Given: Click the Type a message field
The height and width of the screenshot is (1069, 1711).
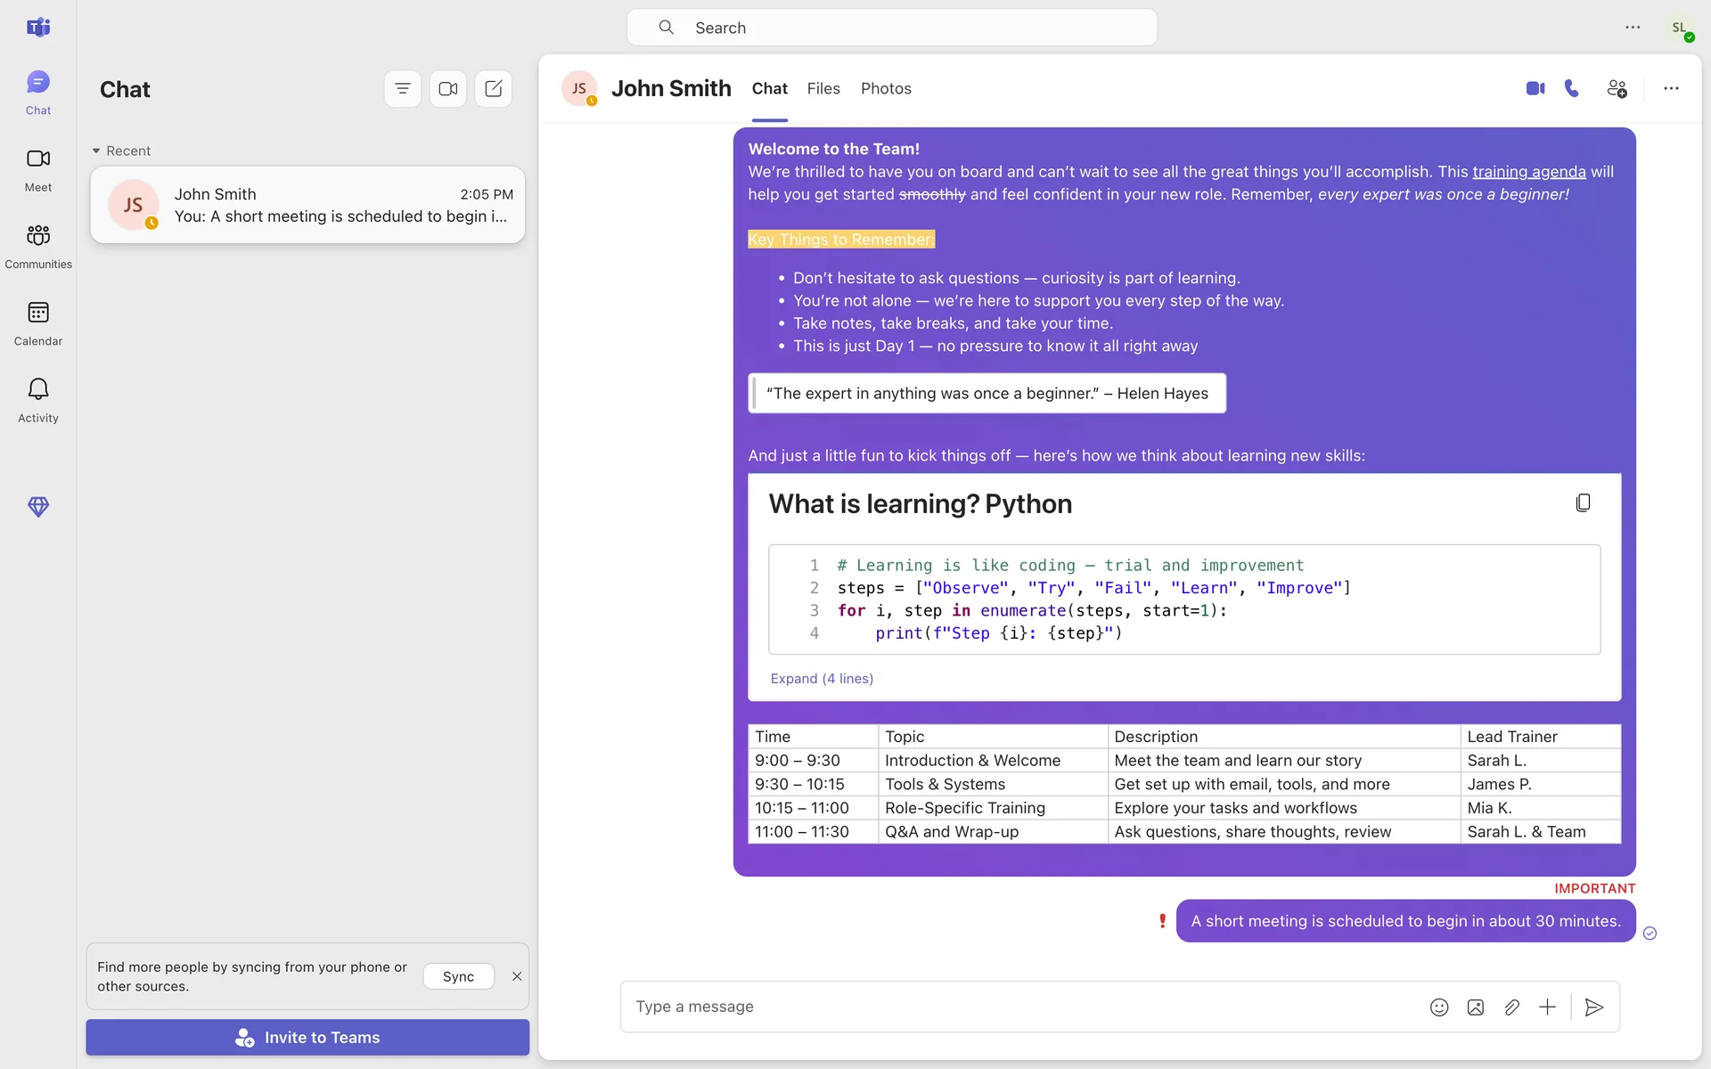Looking at the screenshot, I should [1016, 1007].
